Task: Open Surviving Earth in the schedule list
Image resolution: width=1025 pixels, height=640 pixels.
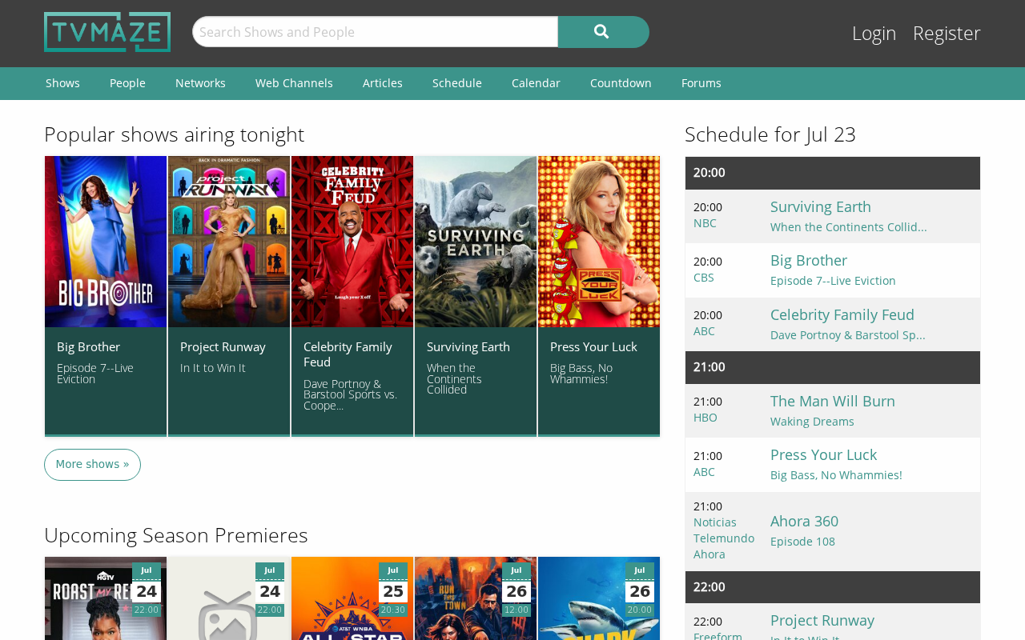Action: point(821,206)
